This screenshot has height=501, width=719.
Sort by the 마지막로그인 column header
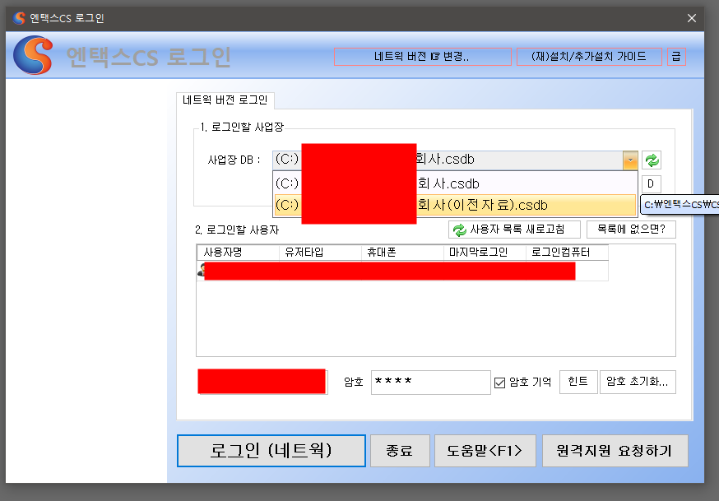[485, 253]
